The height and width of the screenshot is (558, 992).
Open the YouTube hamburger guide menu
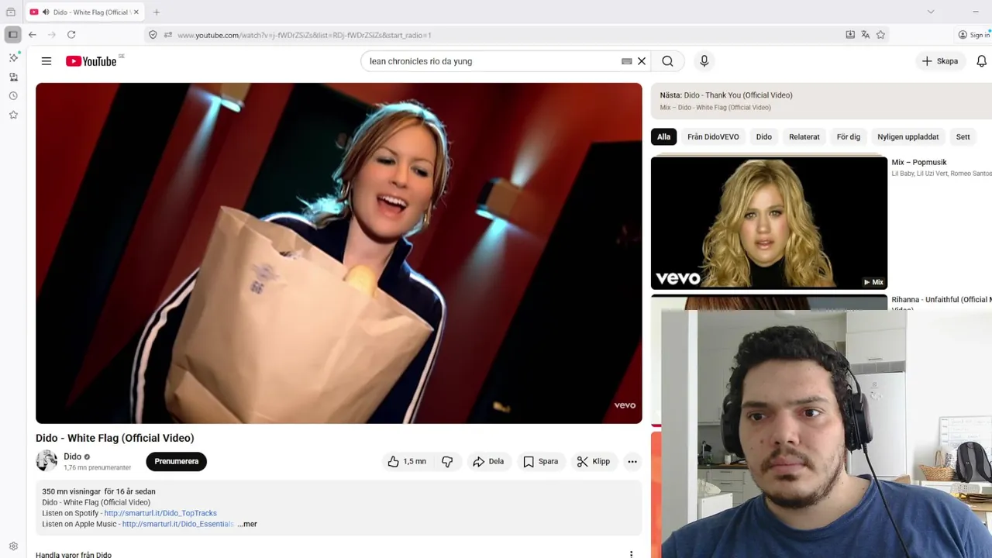coord(46,61)
